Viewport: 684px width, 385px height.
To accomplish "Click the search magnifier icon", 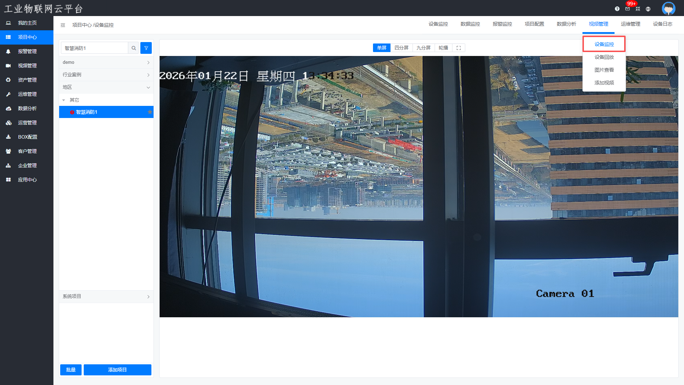I will point(134,48).
